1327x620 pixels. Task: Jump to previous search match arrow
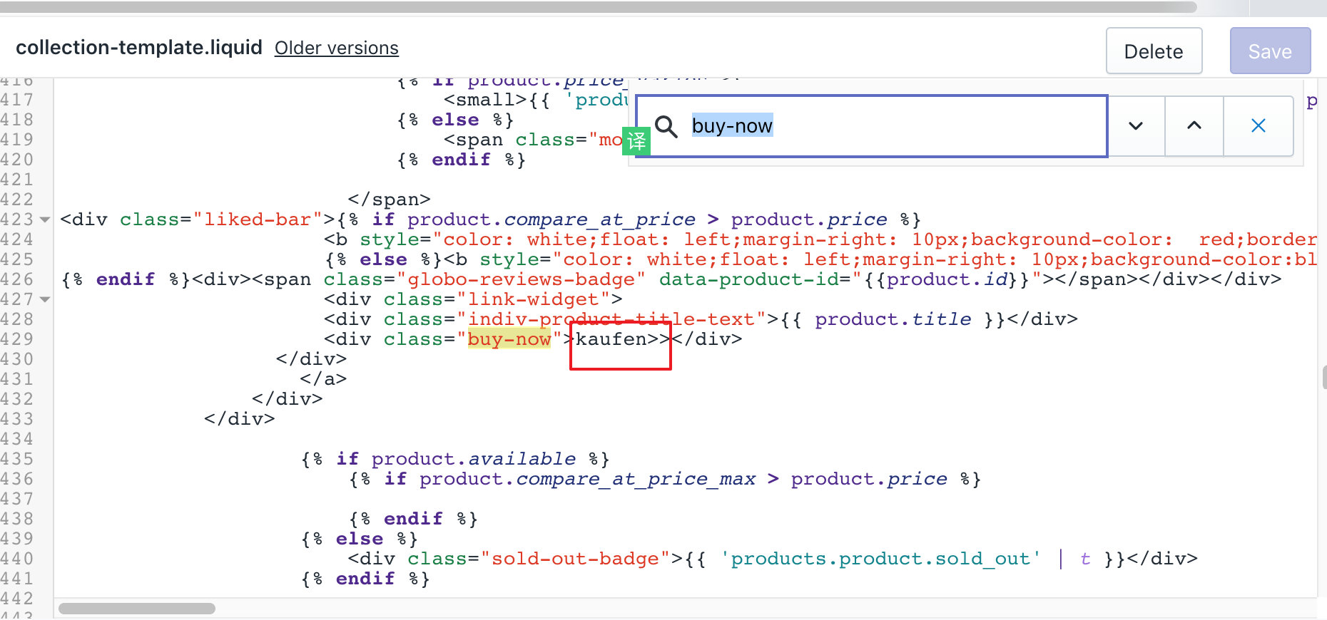[x=1194, y=126]
